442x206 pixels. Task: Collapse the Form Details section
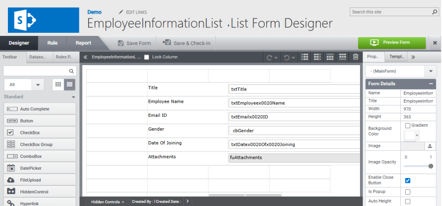tap(431, 84)
